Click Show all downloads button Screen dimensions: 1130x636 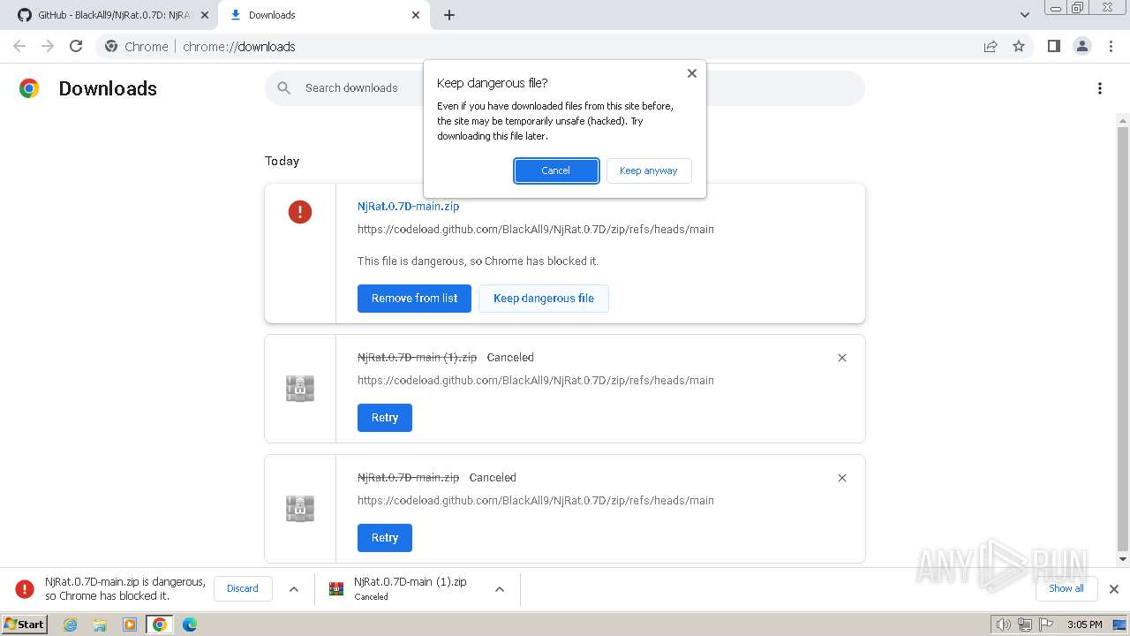tap(1066, 588)
